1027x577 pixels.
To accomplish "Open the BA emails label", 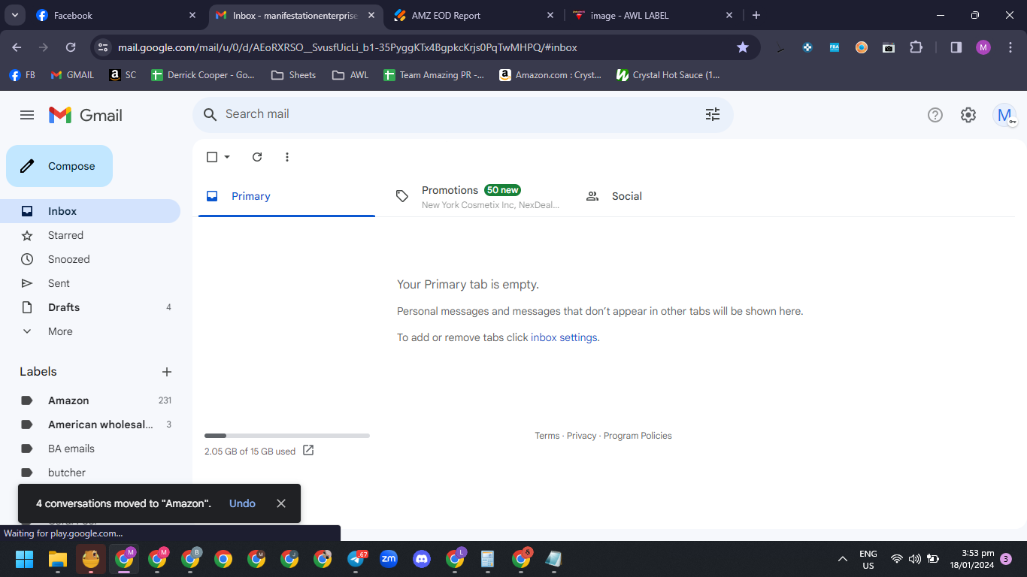I will pos(90,449).
